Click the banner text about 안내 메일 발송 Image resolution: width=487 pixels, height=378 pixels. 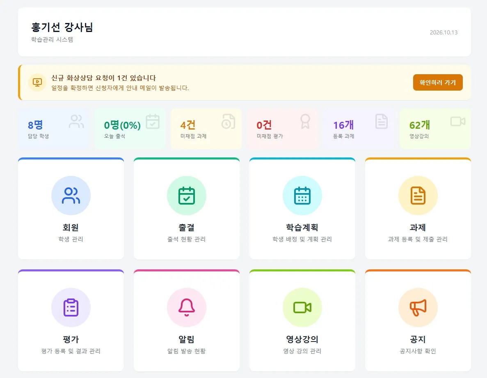tap(120, 88)
